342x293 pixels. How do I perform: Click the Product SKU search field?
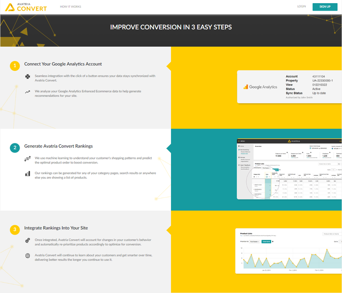point(332,233)
